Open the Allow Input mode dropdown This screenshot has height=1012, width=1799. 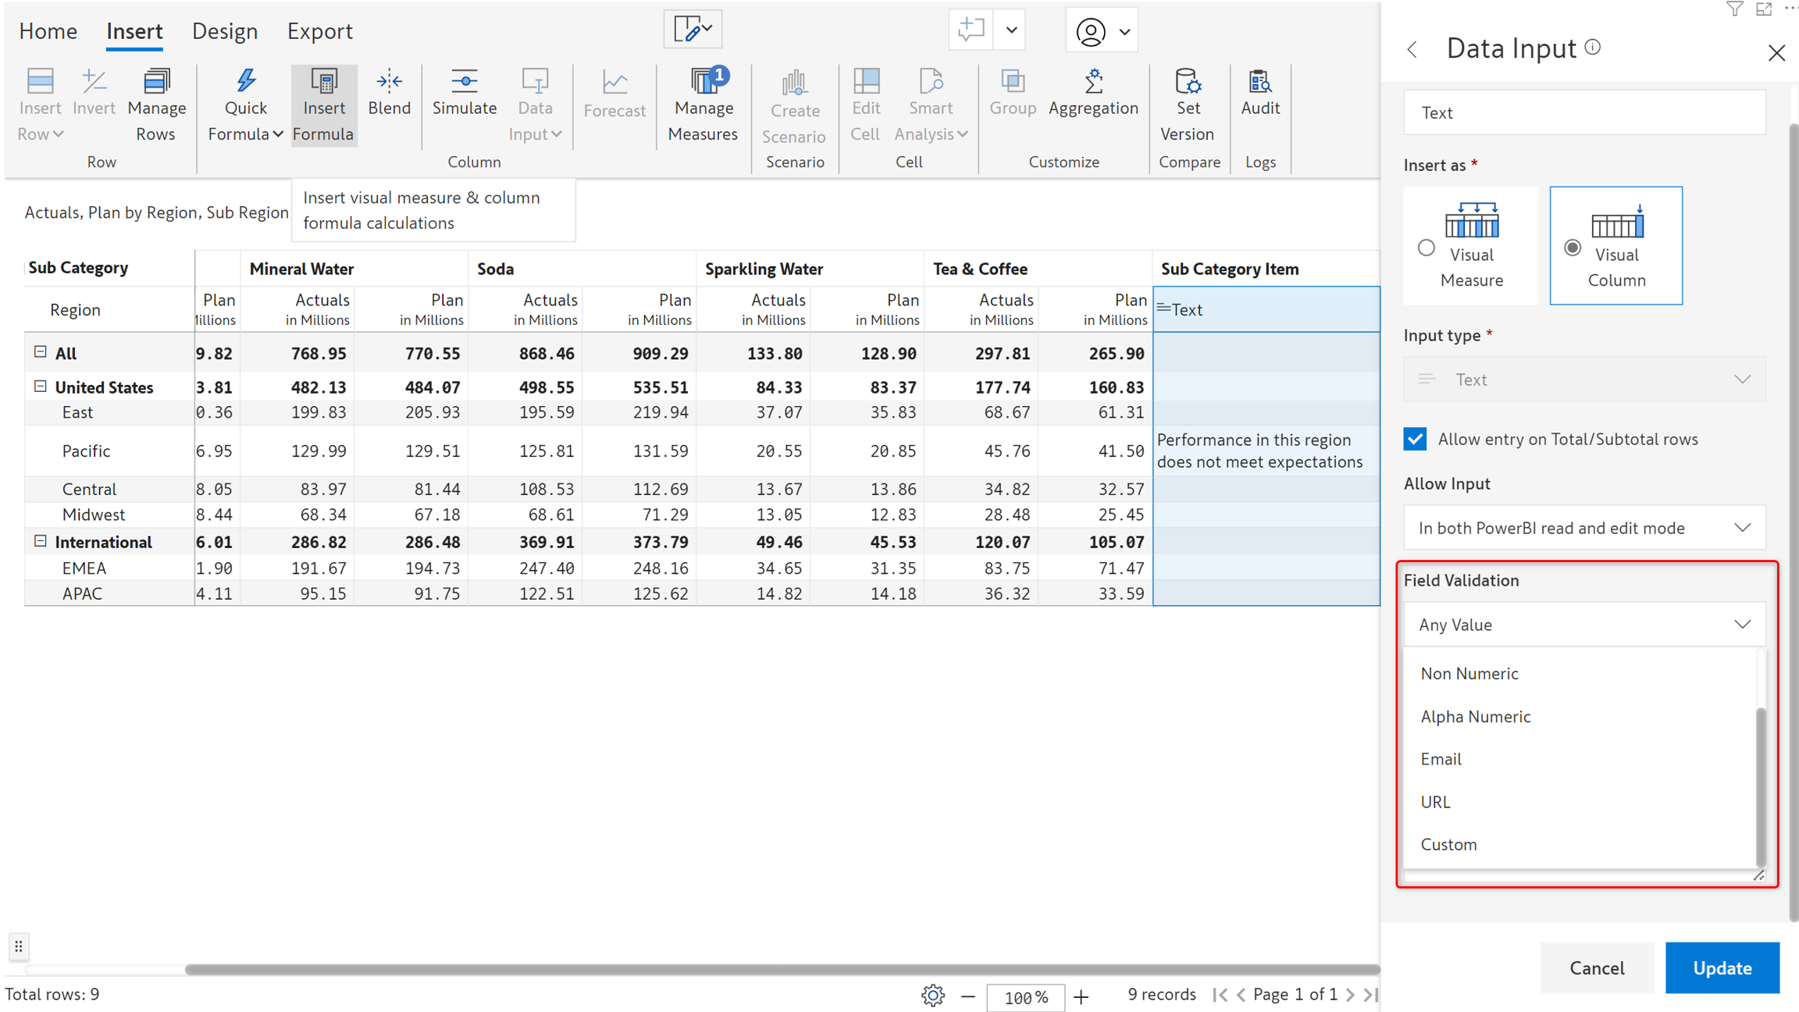(x=1583, y=528)
